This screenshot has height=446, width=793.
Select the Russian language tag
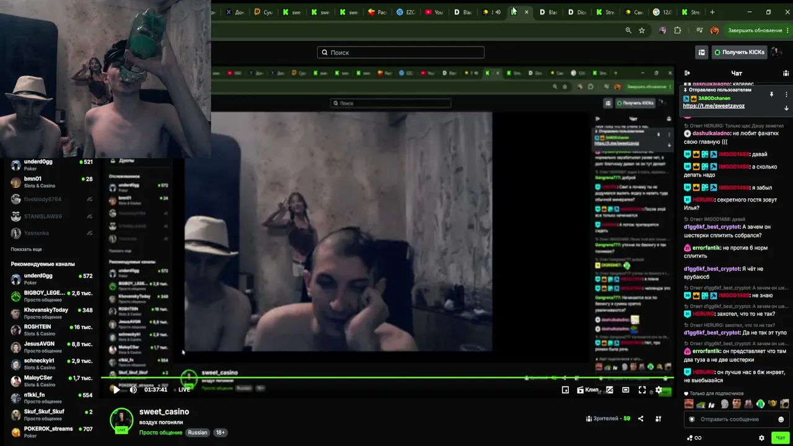point(198,432)
